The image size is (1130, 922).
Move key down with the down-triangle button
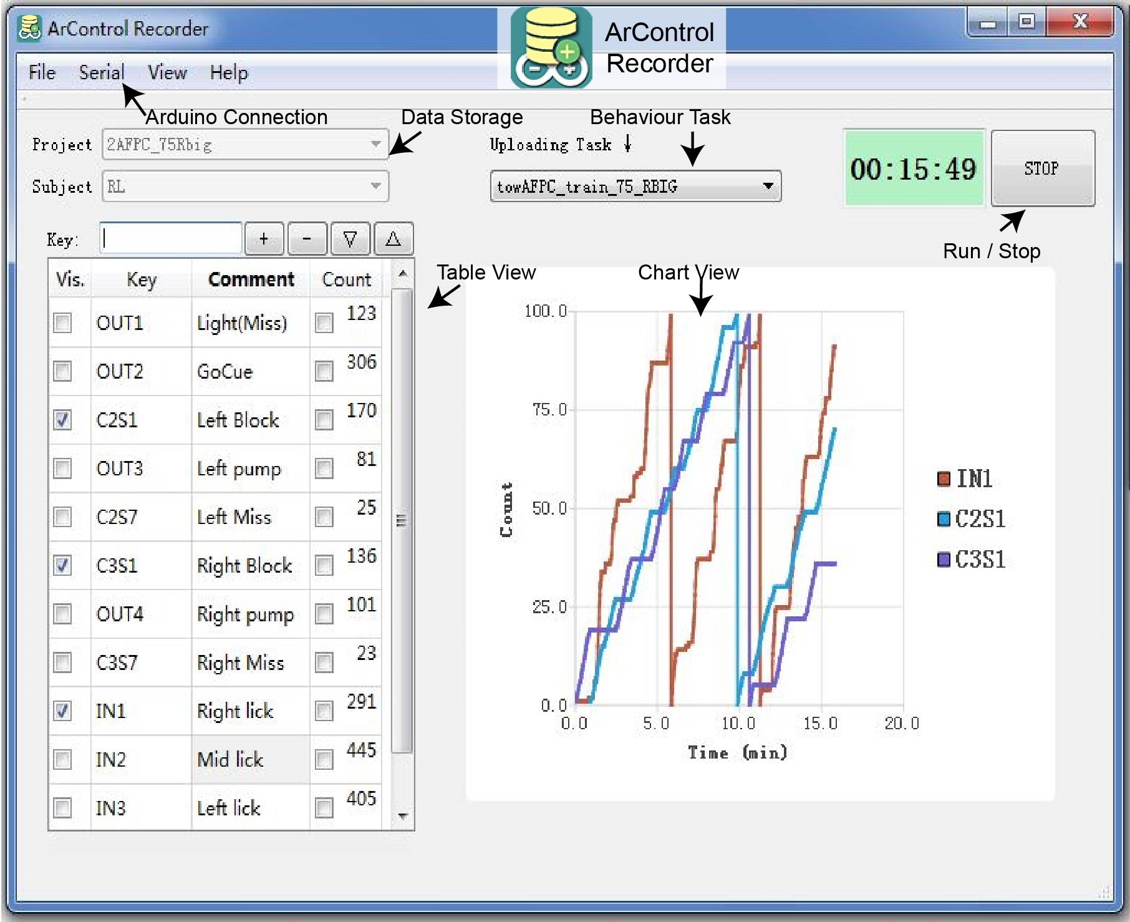pos(350,239)
